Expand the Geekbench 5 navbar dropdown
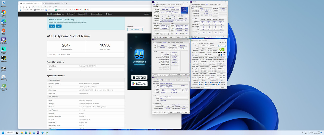 [71, 14]
